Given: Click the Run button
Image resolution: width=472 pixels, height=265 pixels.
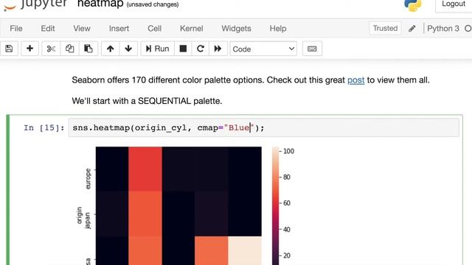Looking at the screenshot, I should 157,49.
